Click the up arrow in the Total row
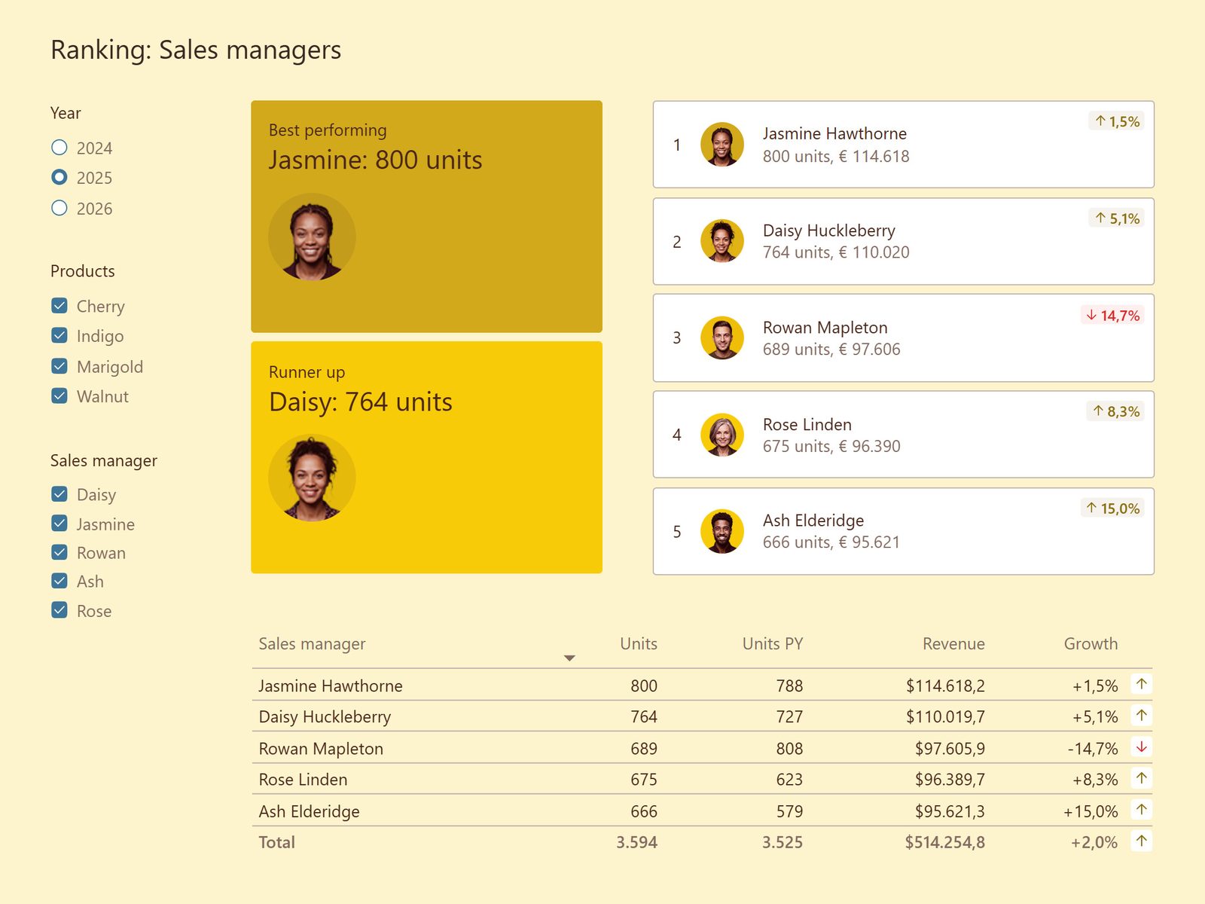Viewport: 1205px width, 904px height. pyautogui.click(x=1142, y=841)
